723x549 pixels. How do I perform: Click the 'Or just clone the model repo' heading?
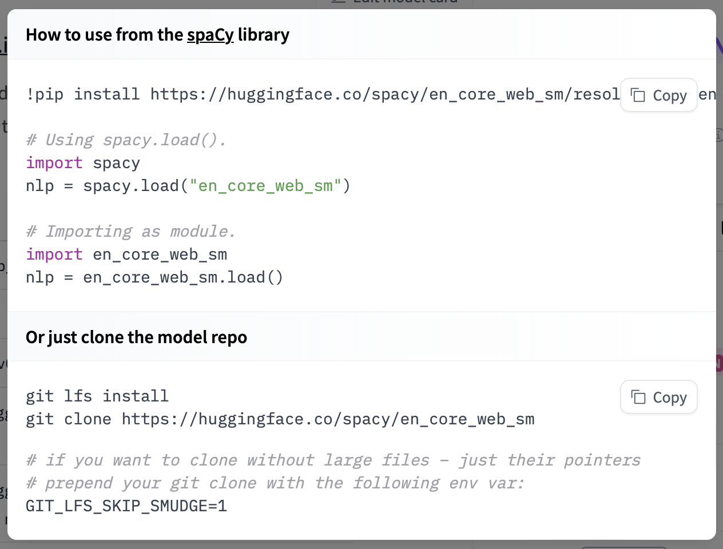point(136,337)
